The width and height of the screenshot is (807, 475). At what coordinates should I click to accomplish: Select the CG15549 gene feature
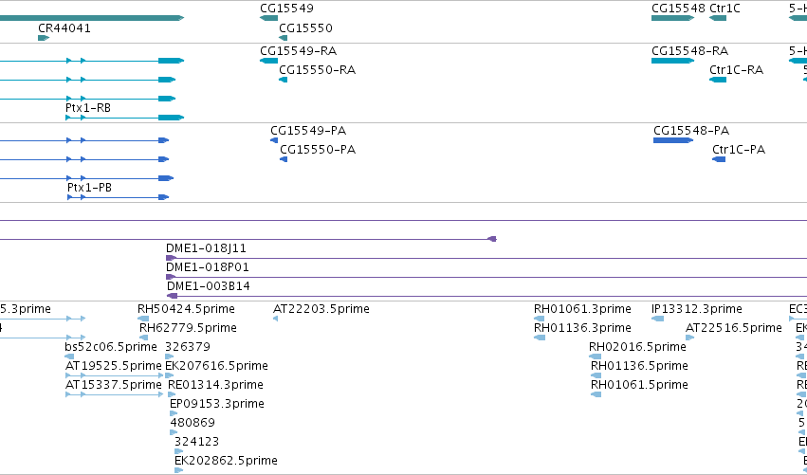click(268, 18)
